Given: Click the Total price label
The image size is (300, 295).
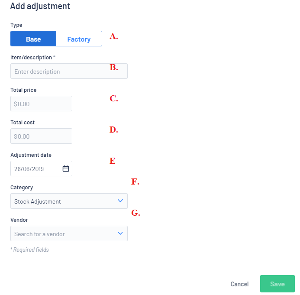Looking at the screenshot, I should tap(23, 90).
